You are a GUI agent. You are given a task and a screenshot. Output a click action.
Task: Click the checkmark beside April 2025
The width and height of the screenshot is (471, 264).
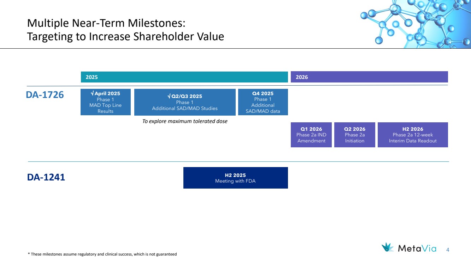pos(92,93)
